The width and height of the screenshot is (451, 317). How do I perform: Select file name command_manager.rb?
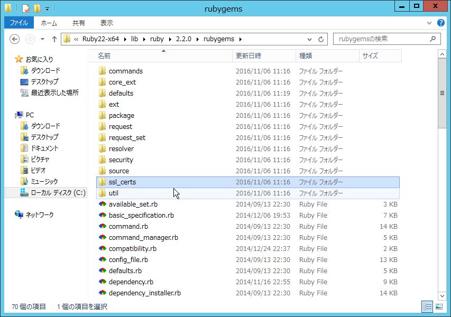143,238
